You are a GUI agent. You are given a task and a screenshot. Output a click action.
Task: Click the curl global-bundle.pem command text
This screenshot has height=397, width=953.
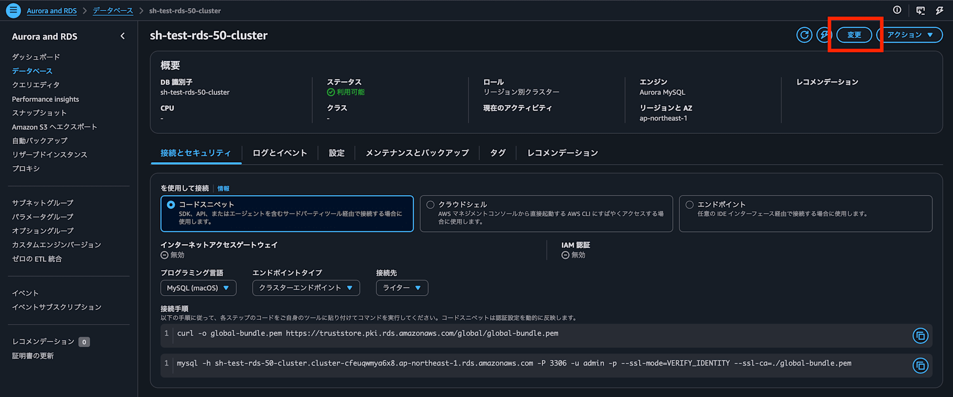367,333
